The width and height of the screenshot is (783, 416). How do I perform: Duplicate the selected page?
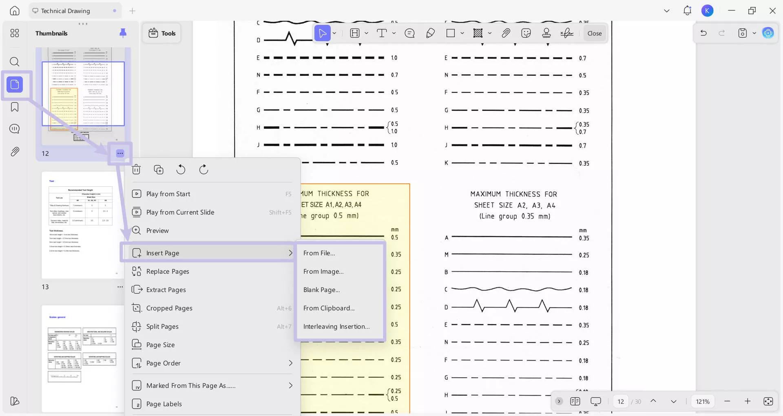coord(159,170)
